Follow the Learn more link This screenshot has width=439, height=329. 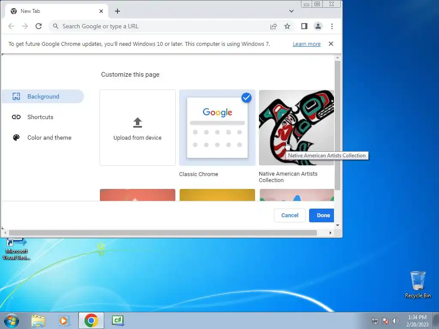click(x=307, y=44)
